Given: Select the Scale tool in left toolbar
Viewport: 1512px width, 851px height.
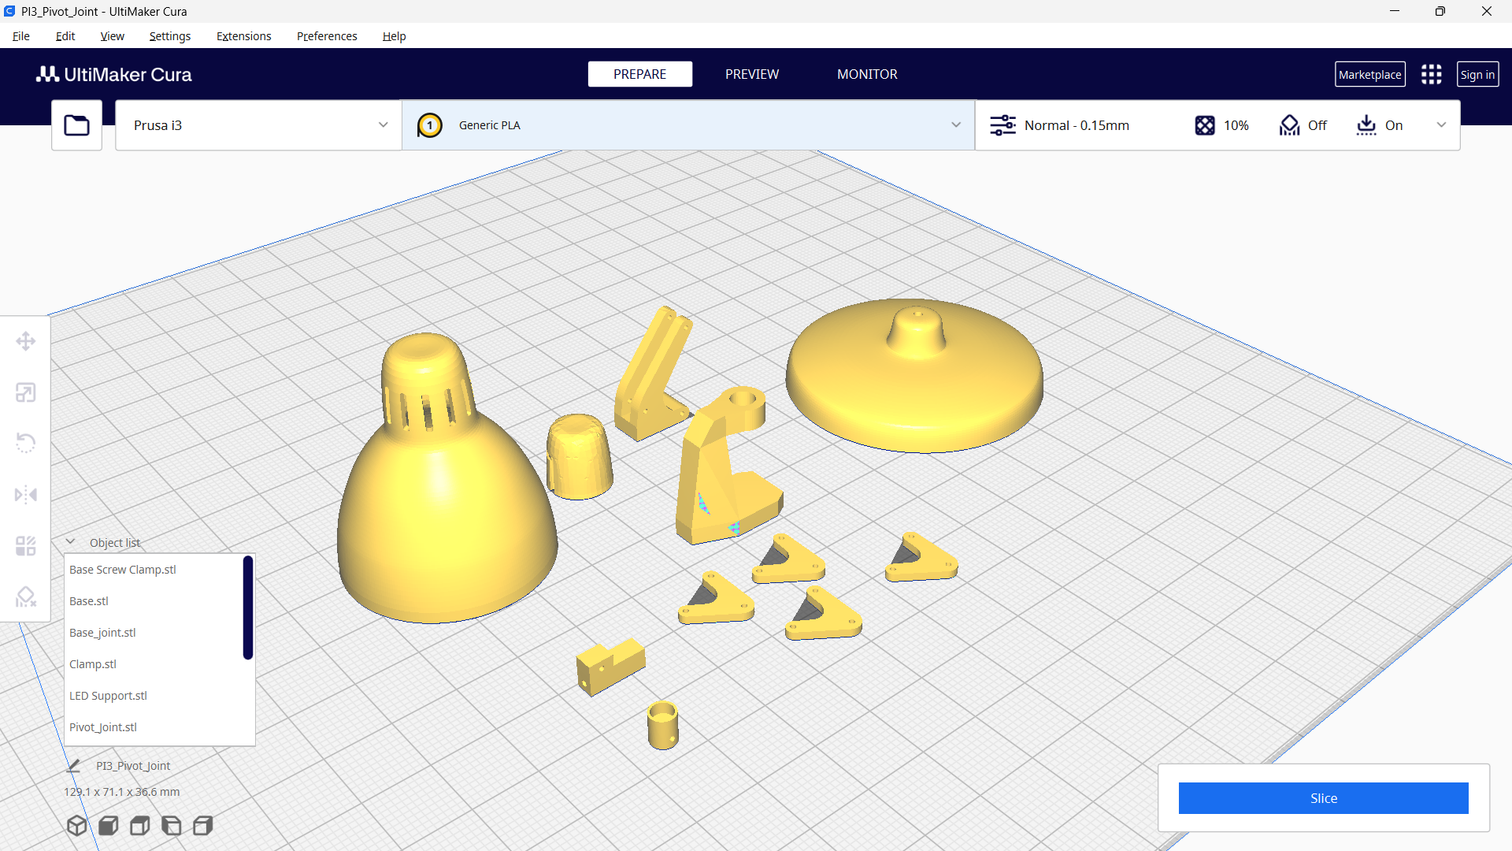Looking at the screenshot, I should coord(25,392).
